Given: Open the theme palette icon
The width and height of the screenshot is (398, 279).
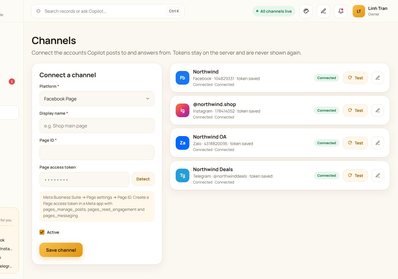Looking at the screenshot, I should point(306,11).
